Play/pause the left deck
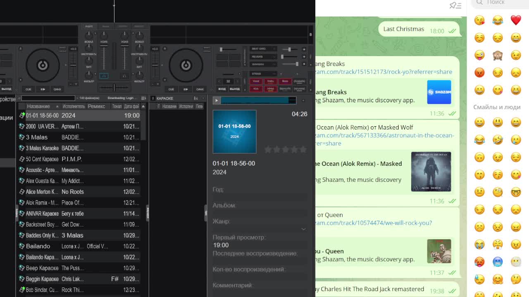This screenshot has width=529, height=297. [x=42, y=89]
